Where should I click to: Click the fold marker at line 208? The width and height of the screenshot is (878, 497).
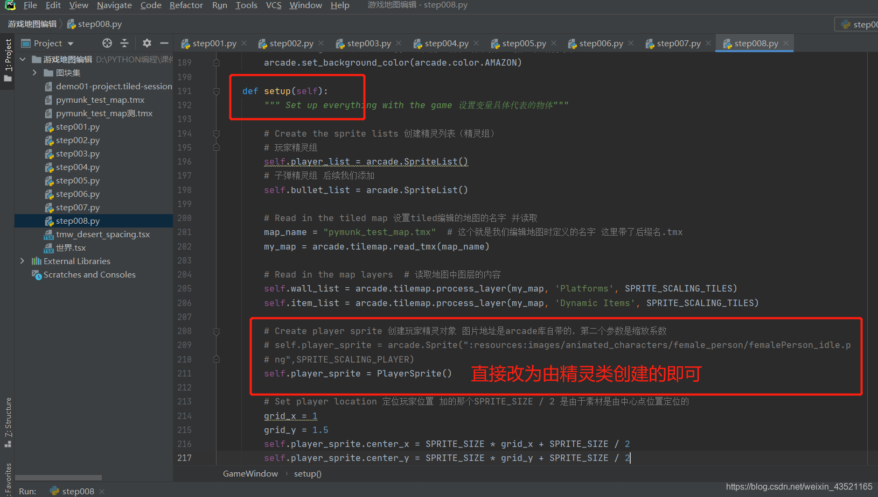pyautogui.click(x=217, y=331)
